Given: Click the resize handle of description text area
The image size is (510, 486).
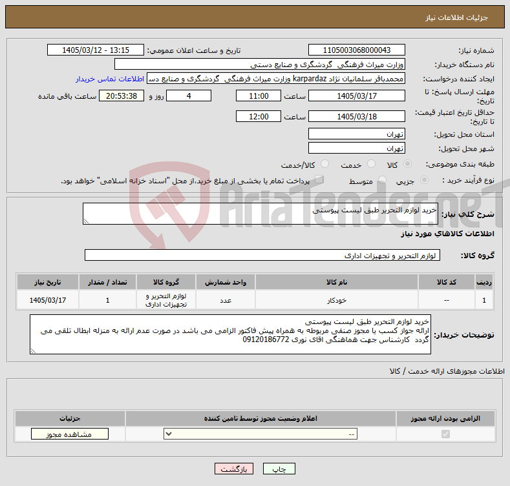Looking at the screenshot, I should point(86,221).
